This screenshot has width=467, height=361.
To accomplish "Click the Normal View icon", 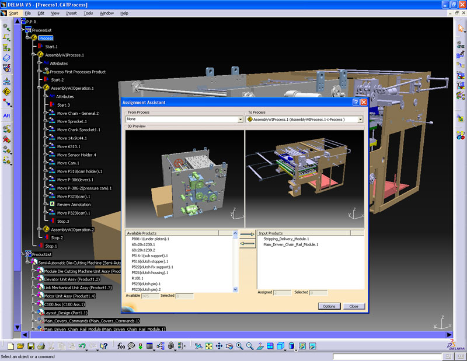I will pyautogui.click(x=260, y=346).
